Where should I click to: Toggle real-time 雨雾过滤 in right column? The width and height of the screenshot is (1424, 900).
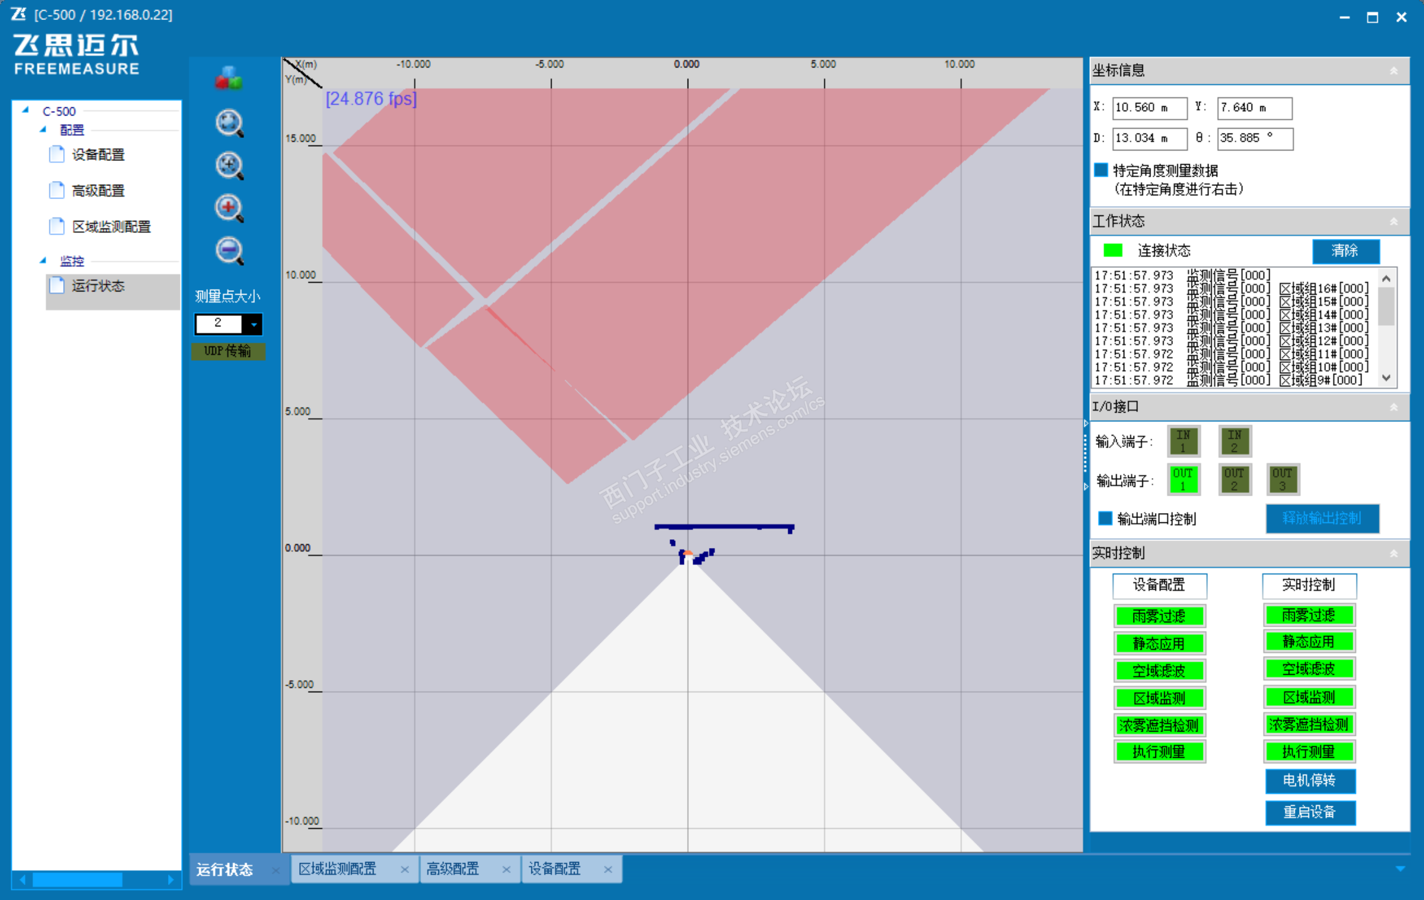point(1308,615)
